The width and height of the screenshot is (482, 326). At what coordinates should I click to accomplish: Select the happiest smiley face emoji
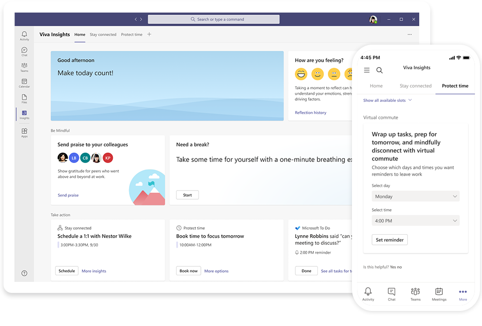click(301, 74)
